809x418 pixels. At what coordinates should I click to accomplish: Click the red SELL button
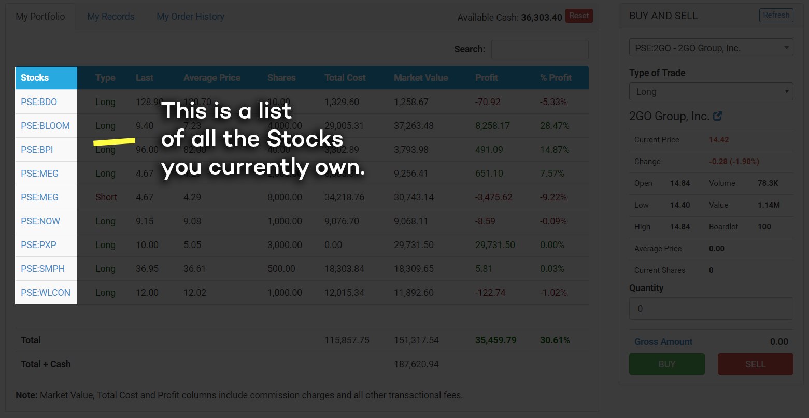755,364
